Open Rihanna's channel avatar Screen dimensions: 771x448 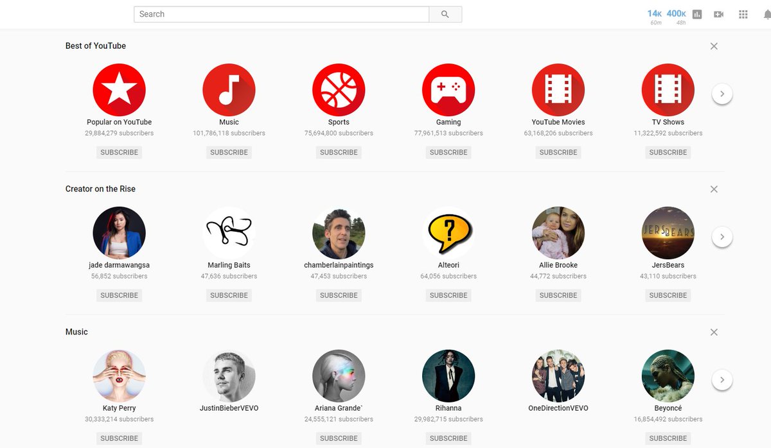point(448,376)
